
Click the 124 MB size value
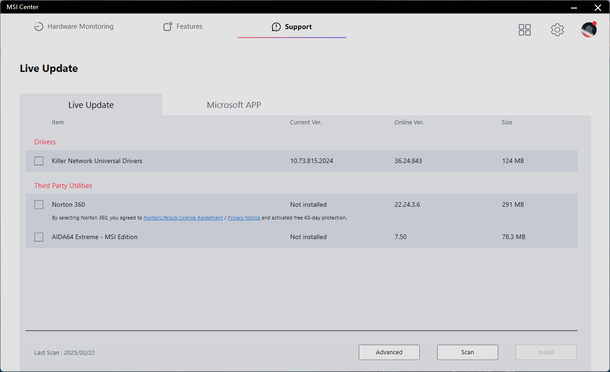click(513, 161)
